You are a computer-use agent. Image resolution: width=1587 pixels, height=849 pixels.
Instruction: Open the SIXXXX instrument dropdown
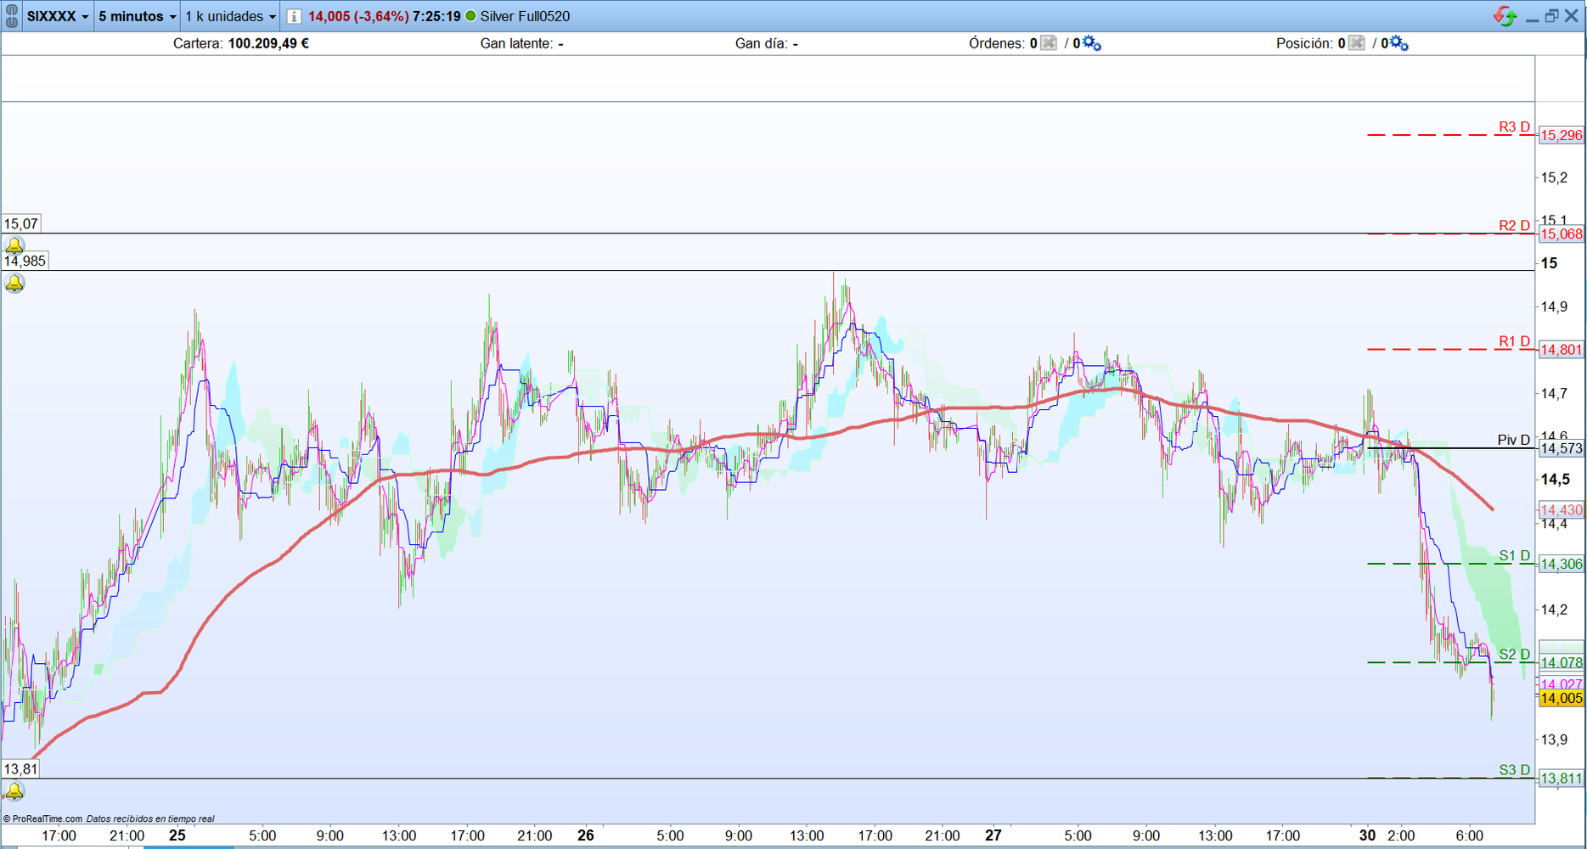pyautogui.click(x=58, y=16)
